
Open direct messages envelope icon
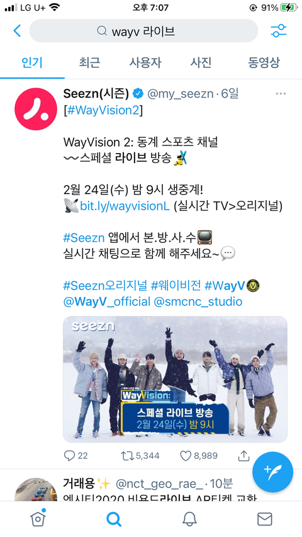(x=265, y=519)
